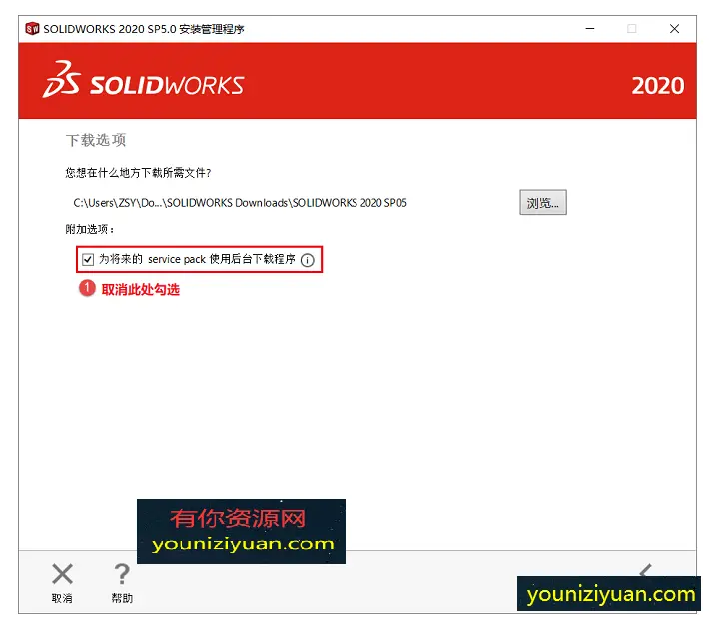Click the 您想在什么地方下载所需文件 question text

pos(138,173)
